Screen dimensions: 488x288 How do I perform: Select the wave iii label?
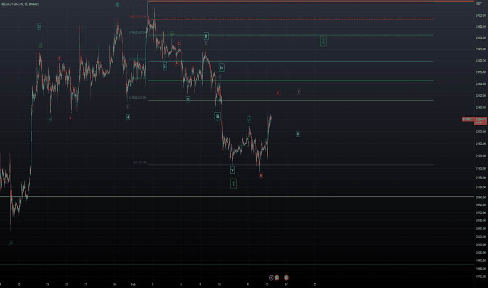217,116
